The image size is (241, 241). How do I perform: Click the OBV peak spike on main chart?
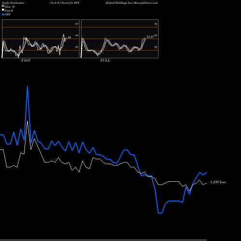27,87
